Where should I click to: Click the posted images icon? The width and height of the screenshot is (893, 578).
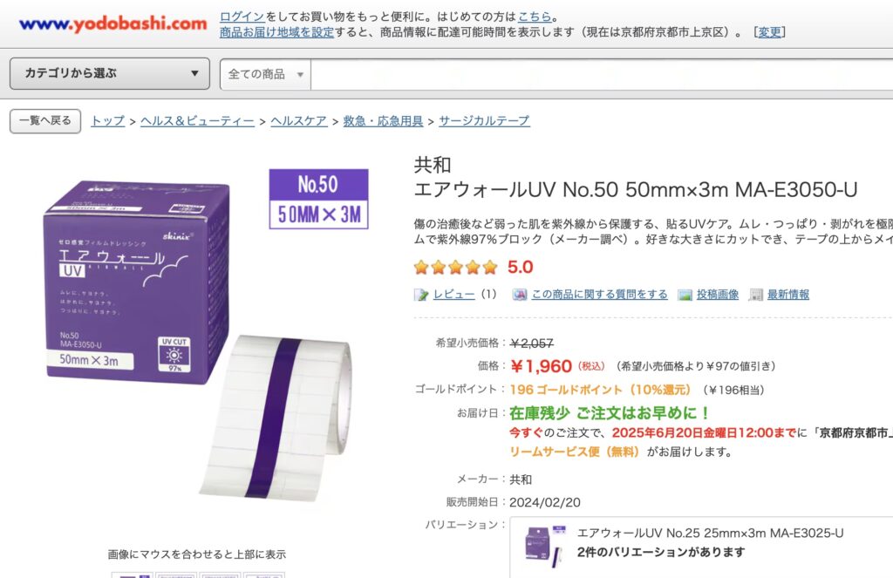pos(685,295)
